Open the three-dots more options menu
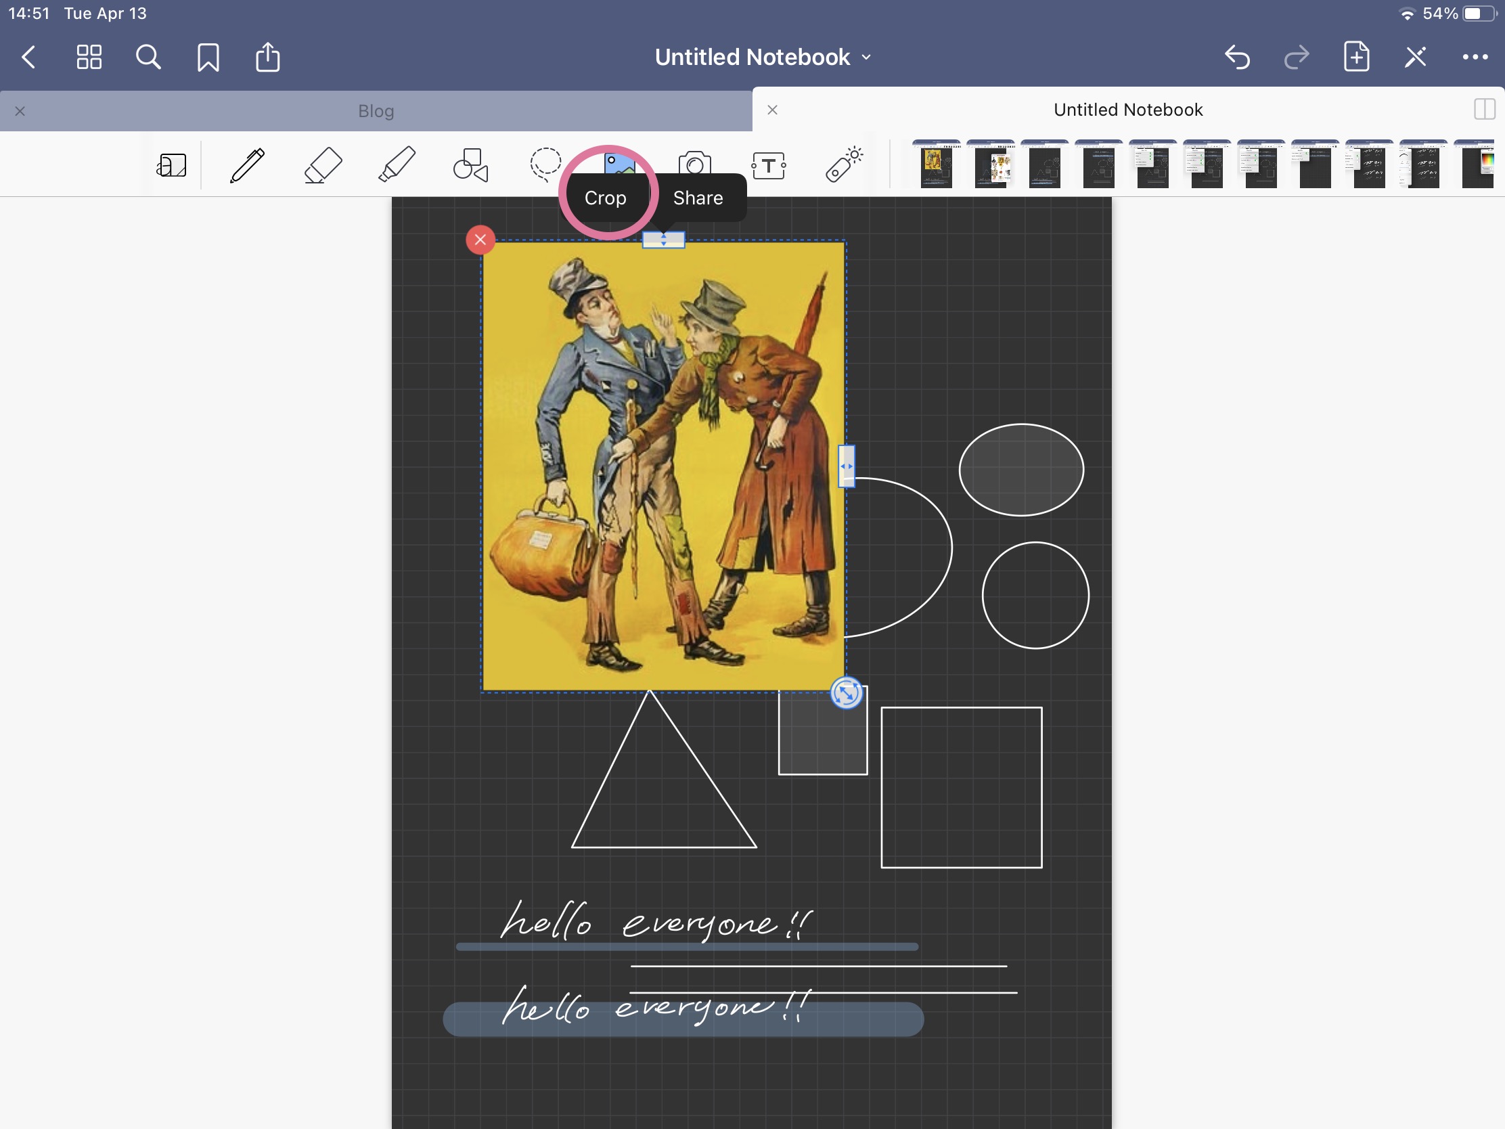 [1475, 57]
